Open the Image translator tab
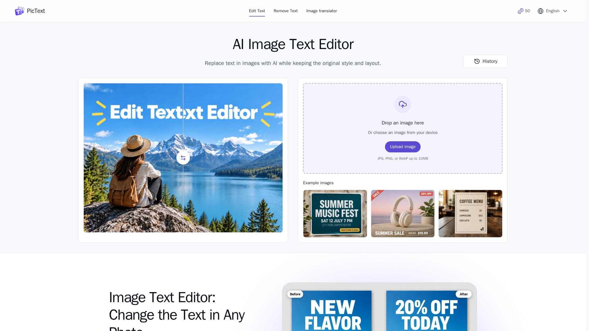The image size is (589, 331). click(x=321, y=11)
